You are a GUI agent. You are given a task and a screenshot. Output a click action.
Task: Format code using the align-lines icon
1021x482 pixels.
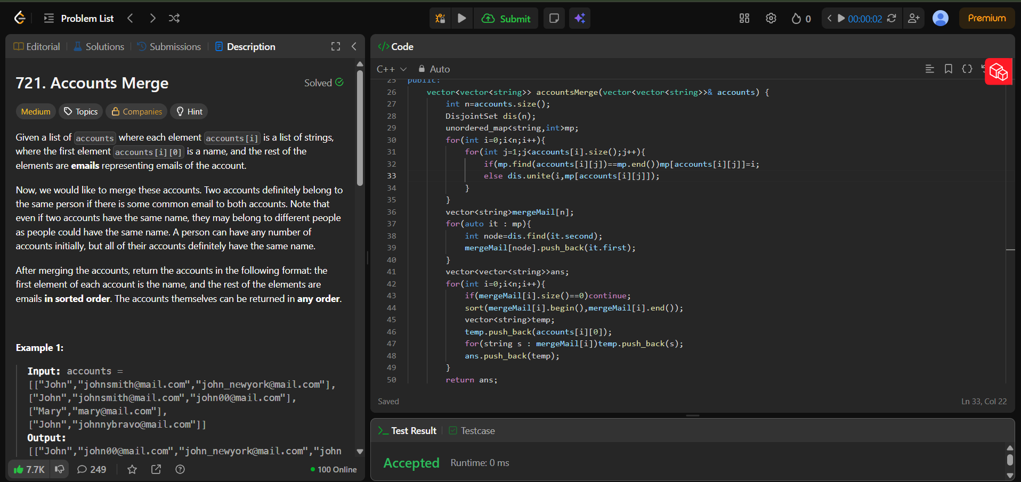click(x=930, y=69)
